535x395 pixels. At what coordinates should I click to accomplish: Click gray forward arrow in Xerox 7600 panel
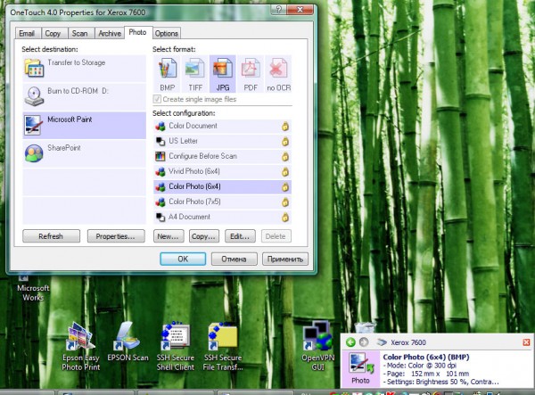click(364, 342)
